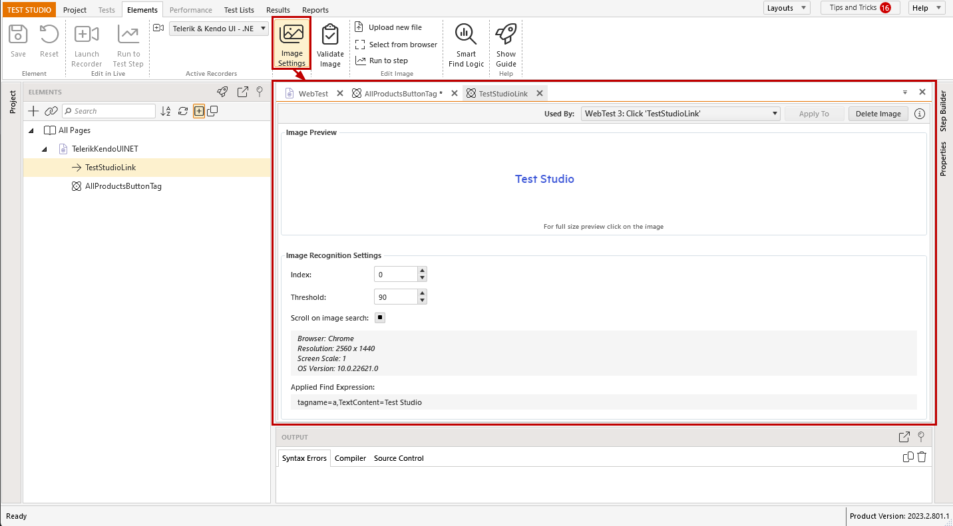Image resolution: width=953 pixels, height=526 pixels.
Task: Copy the output contents
Action: [908, 457]
